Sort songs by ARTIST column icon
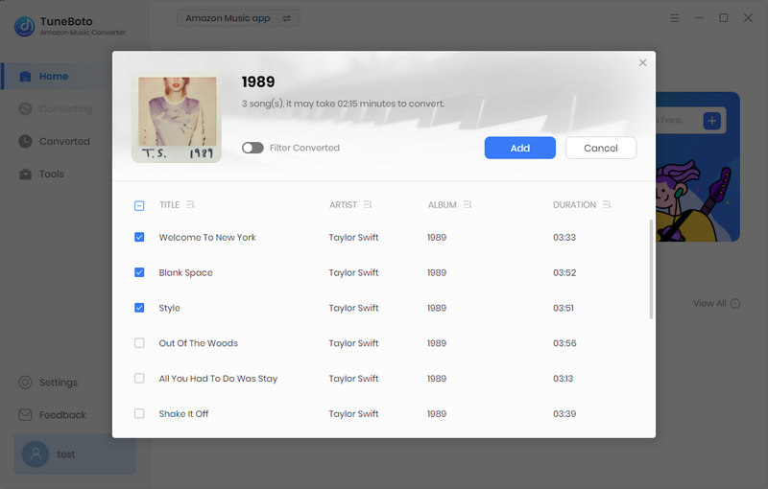768x489 pixels. (368, 204)
